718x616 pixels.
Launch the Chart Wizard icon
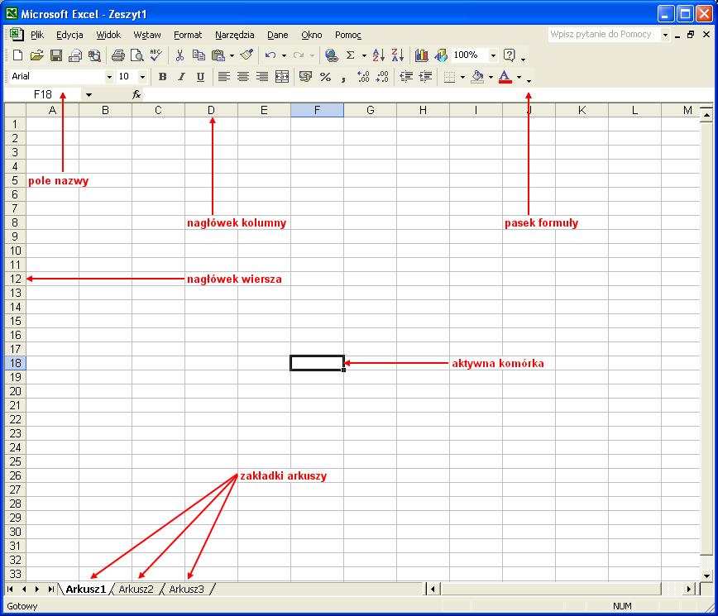pyautogui.click(x=422, y=55)
